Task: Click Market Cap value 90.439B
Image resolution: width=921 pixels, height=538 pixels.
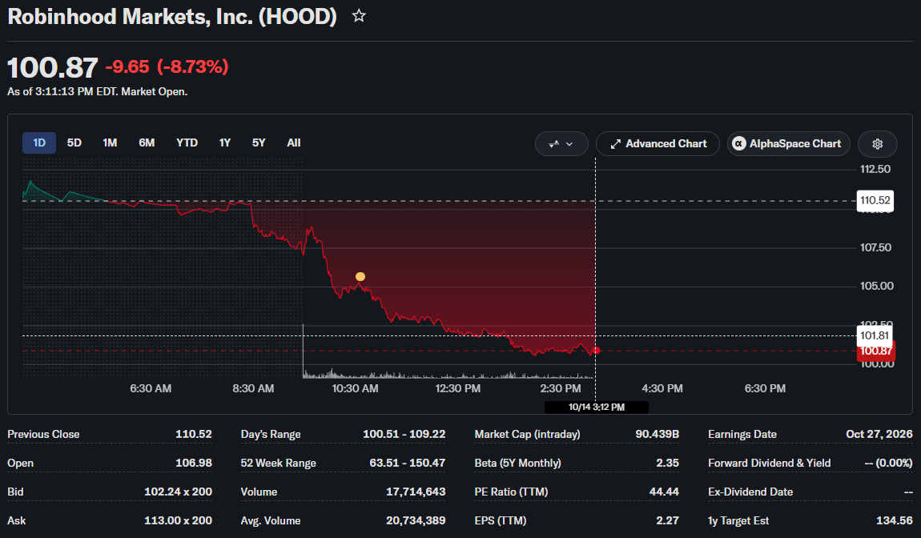Action: 657,434
